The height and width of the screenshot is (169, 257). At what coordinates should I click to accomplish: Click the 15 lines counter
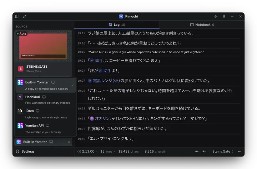106,152
